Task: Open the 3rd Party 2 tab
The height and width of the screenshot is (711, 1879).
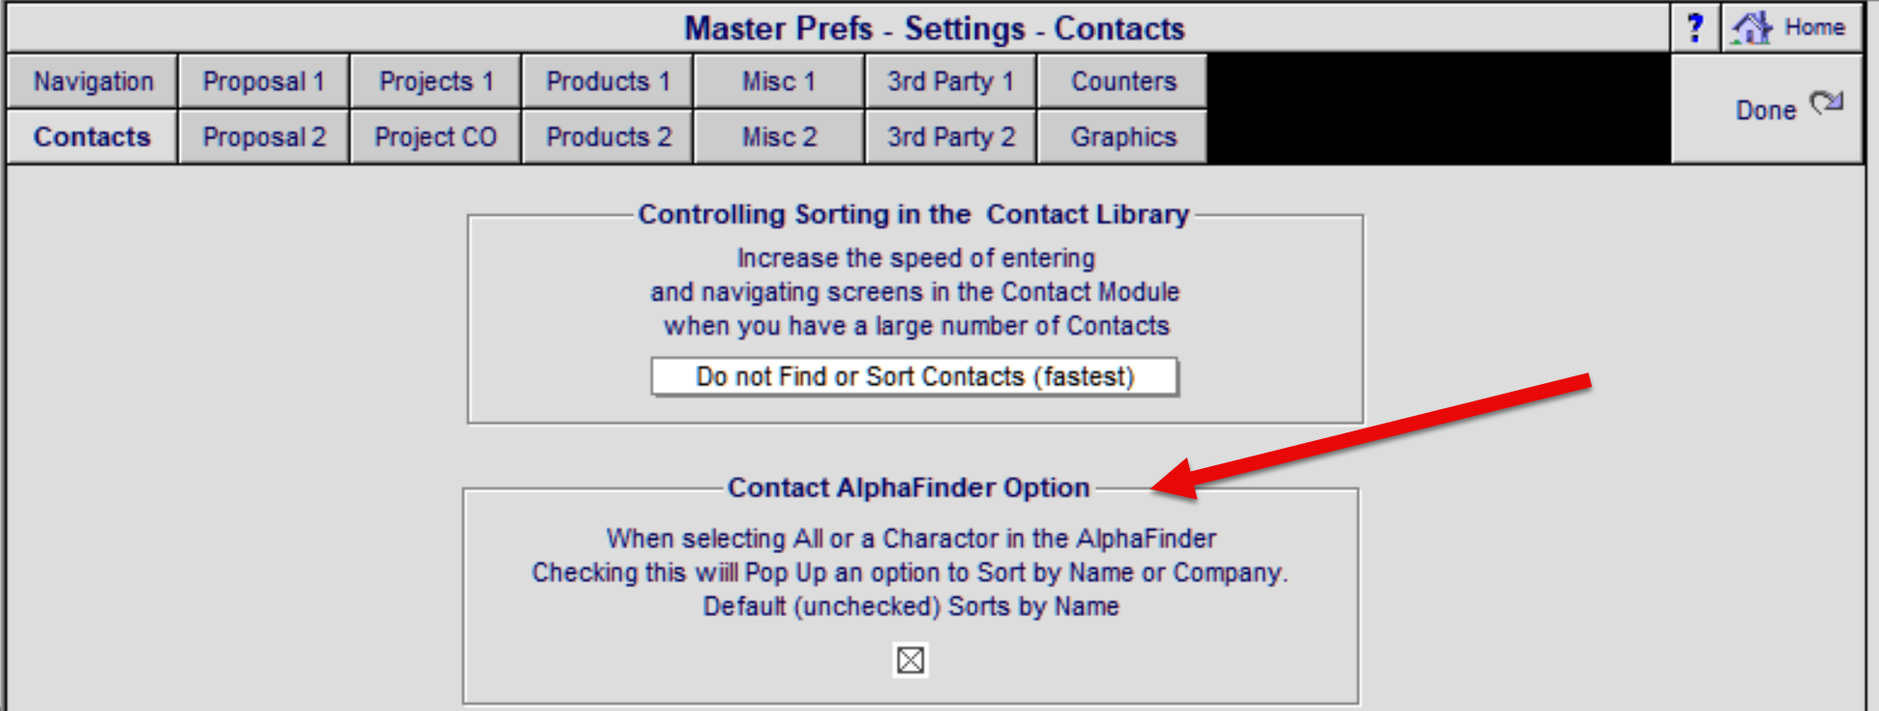Action: coord(950,136)
